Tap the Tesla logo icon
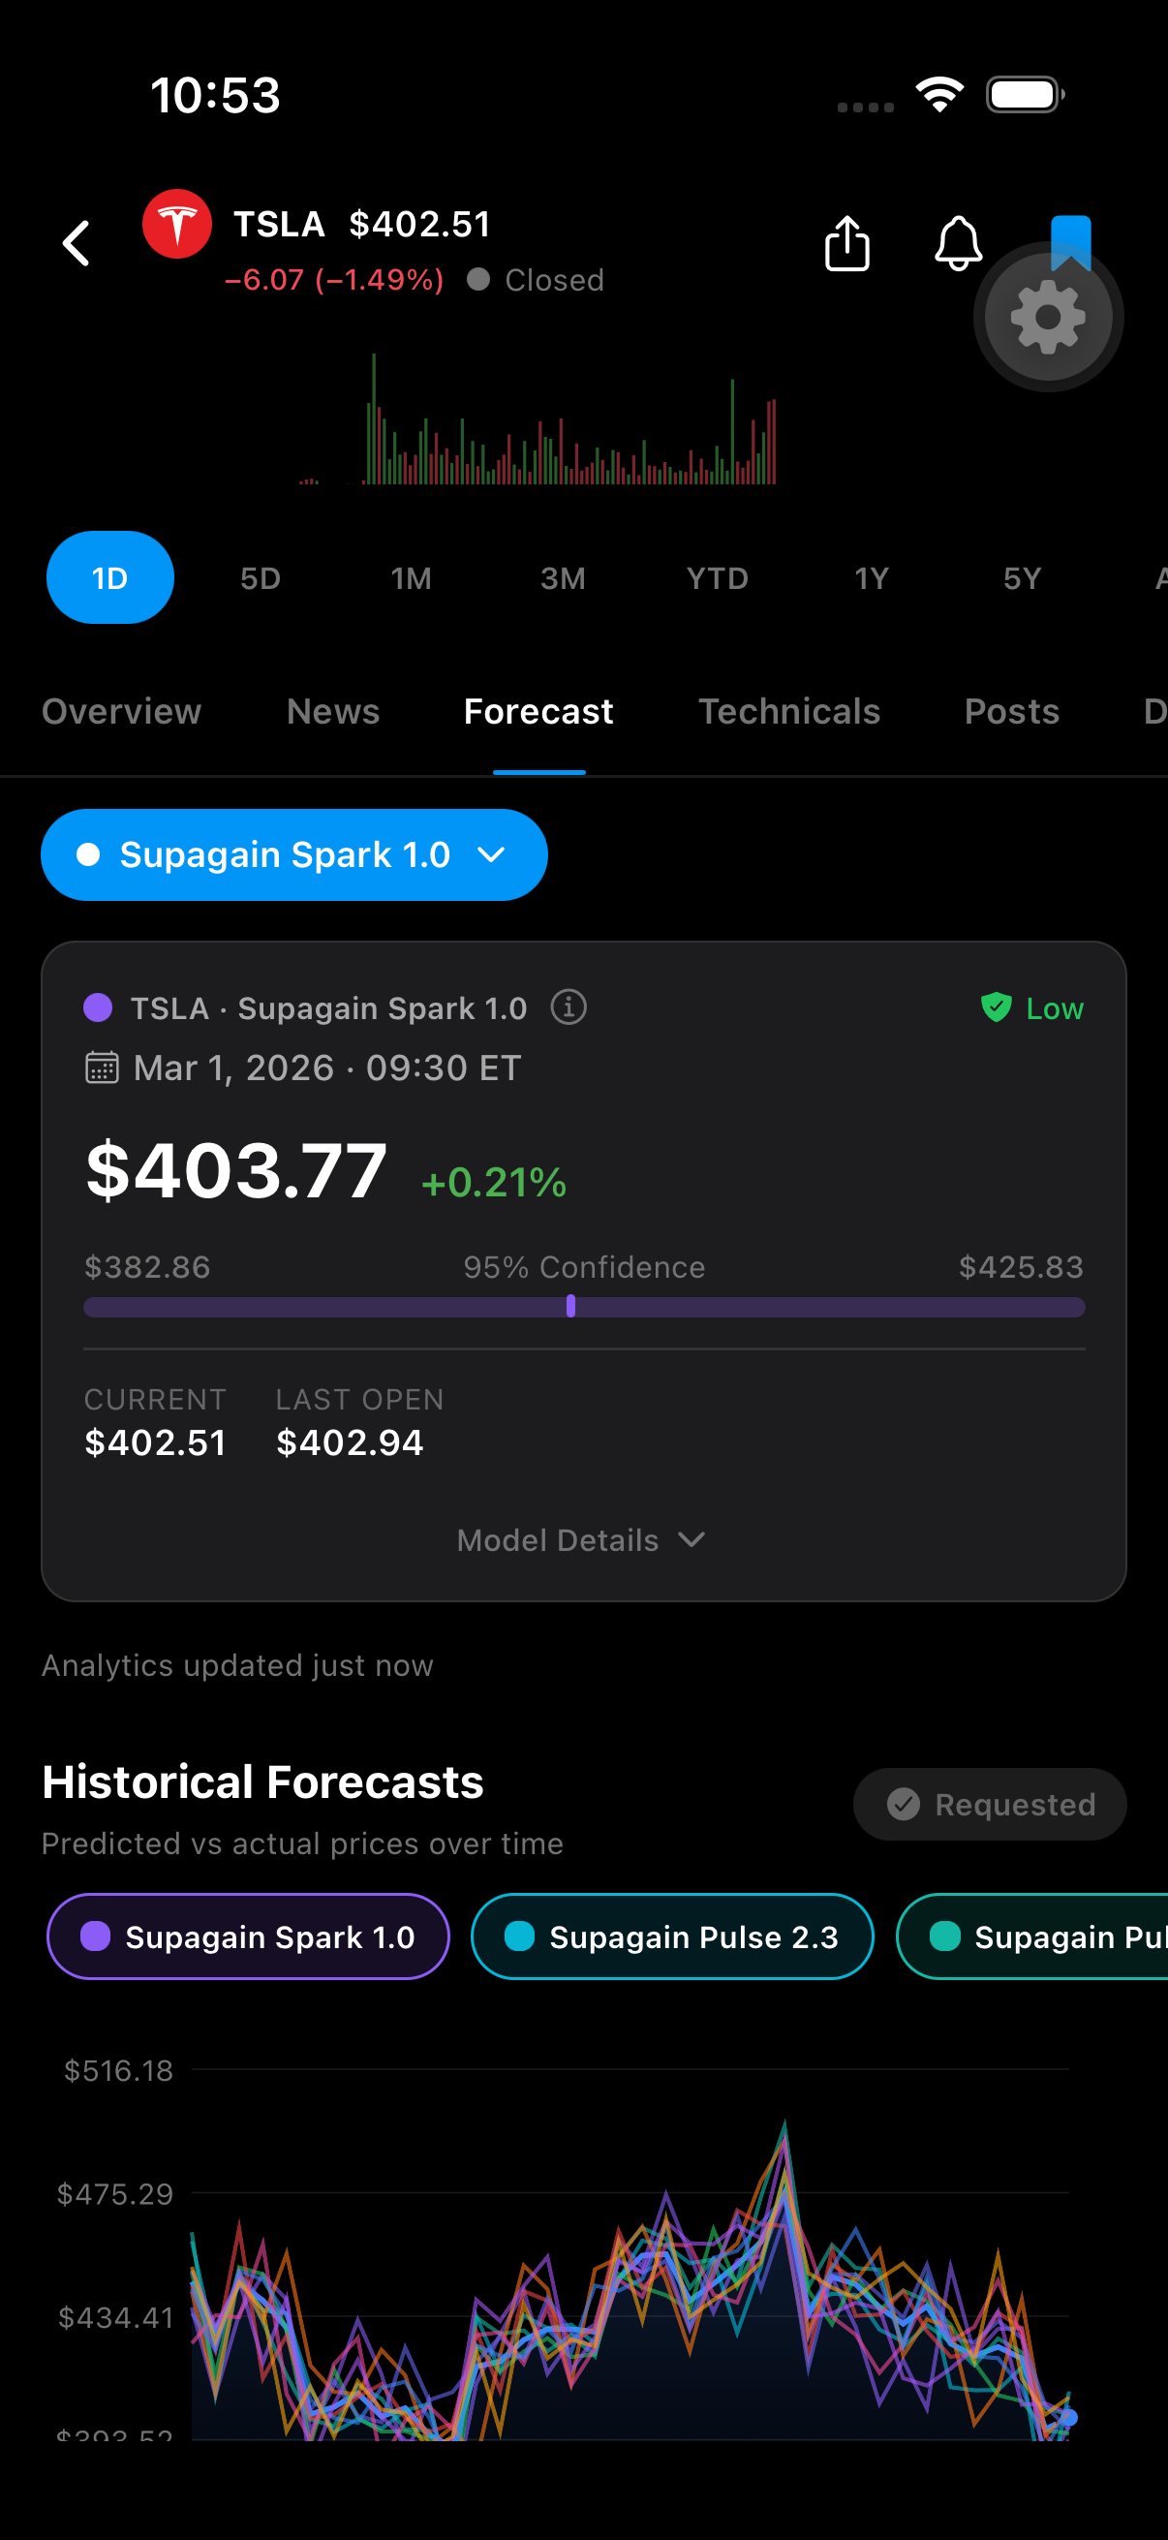Screen dimensions: 1168x2540 point(177,224)
